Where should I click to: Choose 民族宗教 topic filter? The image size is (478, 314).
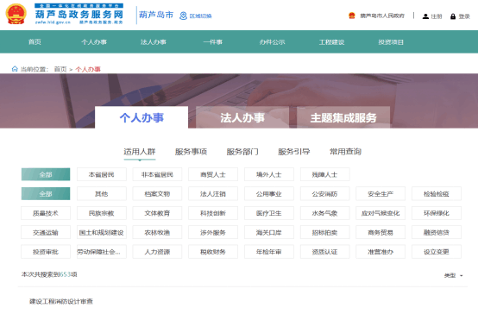click(x=102, y=213)
